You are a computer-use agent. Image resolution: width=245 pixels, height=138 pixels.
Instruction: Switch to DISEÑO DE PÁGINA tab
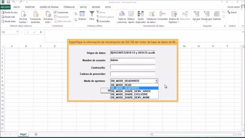[49, 7]
